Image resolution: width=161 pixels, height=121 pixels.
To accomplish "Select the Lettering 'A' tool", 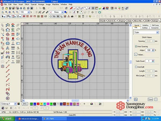I will point(7,48).
